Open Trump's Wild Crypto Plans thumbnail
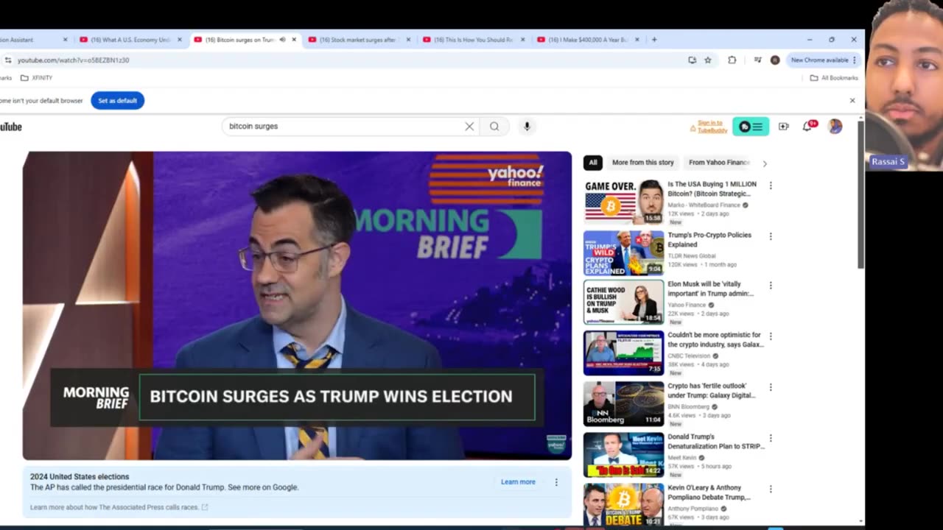The width and height of the screenshot is (943, 530). coord(623,252)
